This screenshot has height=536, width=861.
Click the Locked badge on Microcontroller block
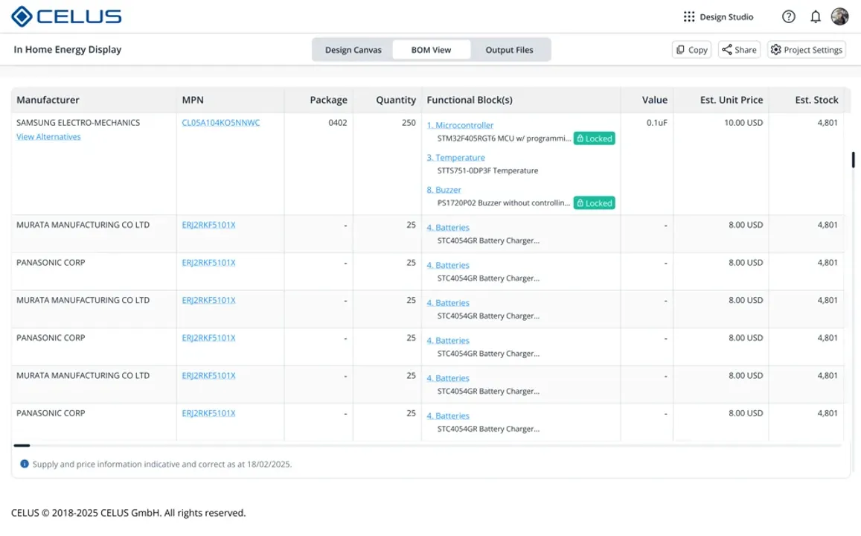(x=594, y=138)
